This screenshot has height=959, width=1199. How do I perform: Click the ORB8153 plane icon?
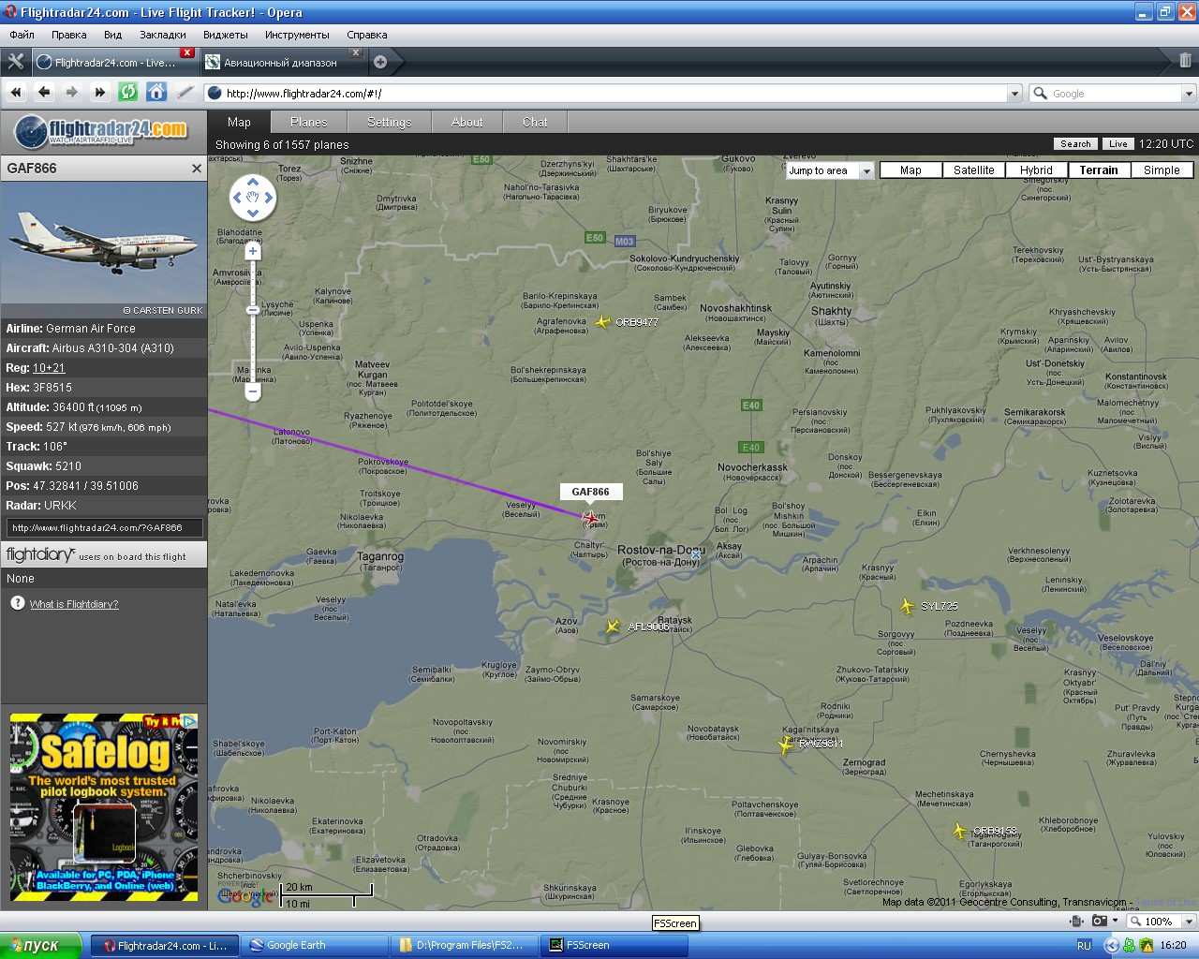(x=959, y=831)
